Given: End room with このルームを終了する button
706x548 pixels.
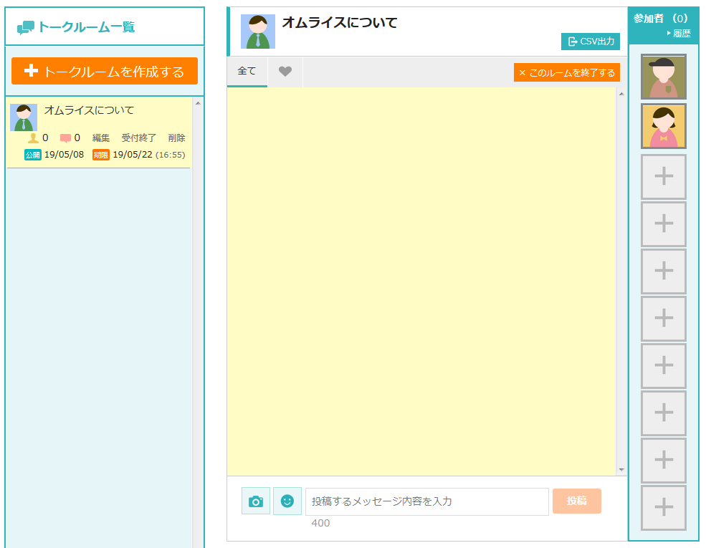Looking at the screenshot, I should tap(567, 72).
